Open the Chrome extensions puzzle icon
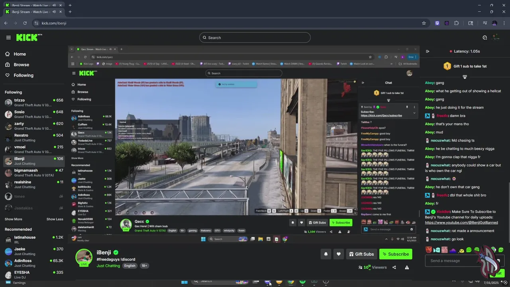The width and height of the screenshot is (510, 287). (x=457, y=23)
